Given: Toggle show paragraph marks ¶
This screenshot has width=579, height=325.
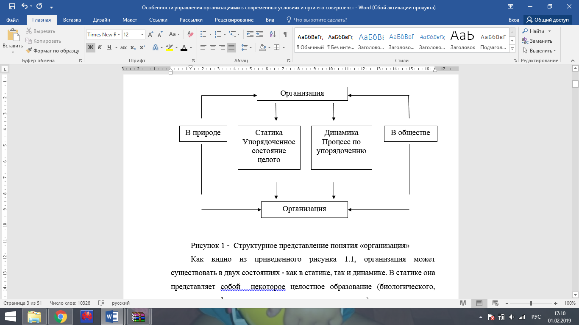Looking at the screenshot, I should (286, 35).
